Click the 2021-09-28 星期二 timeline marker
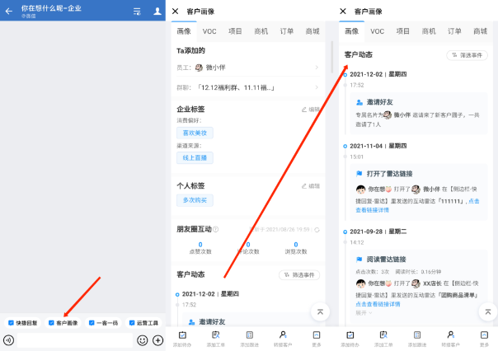498x351 pixels. (x=345, y=232)
